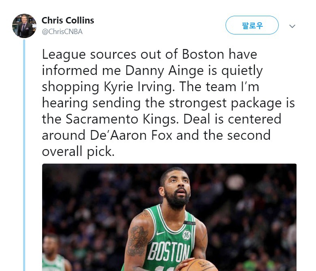
Task: Open the attached Kyrie Irving photo
Action: click(x=169, y=217)
